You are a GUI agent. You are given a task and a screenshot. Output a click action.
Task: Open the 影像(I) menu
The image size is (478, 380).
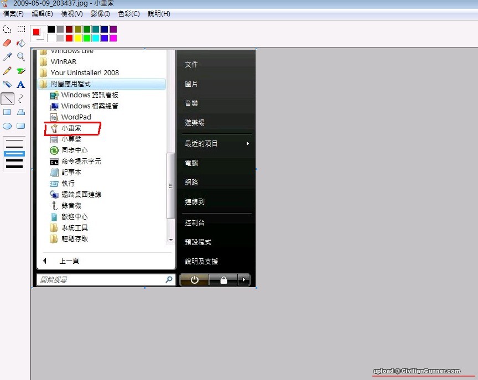tap(100, 13)
